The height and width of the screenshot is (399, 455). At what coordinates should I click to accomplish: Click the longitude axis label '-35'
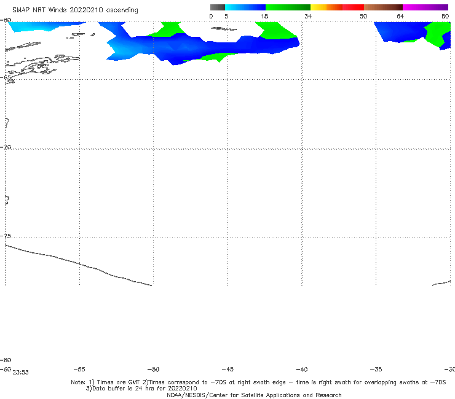[376, 369]
